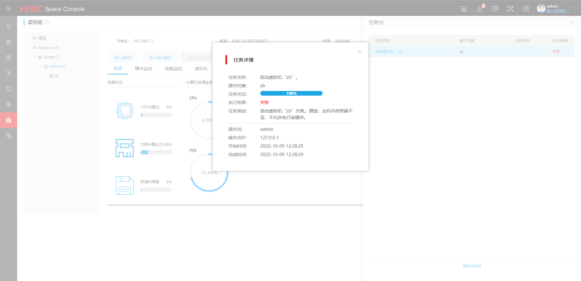
Task: Click the storage floppy disk icon in 资源状况
Action: coord(125,185)
